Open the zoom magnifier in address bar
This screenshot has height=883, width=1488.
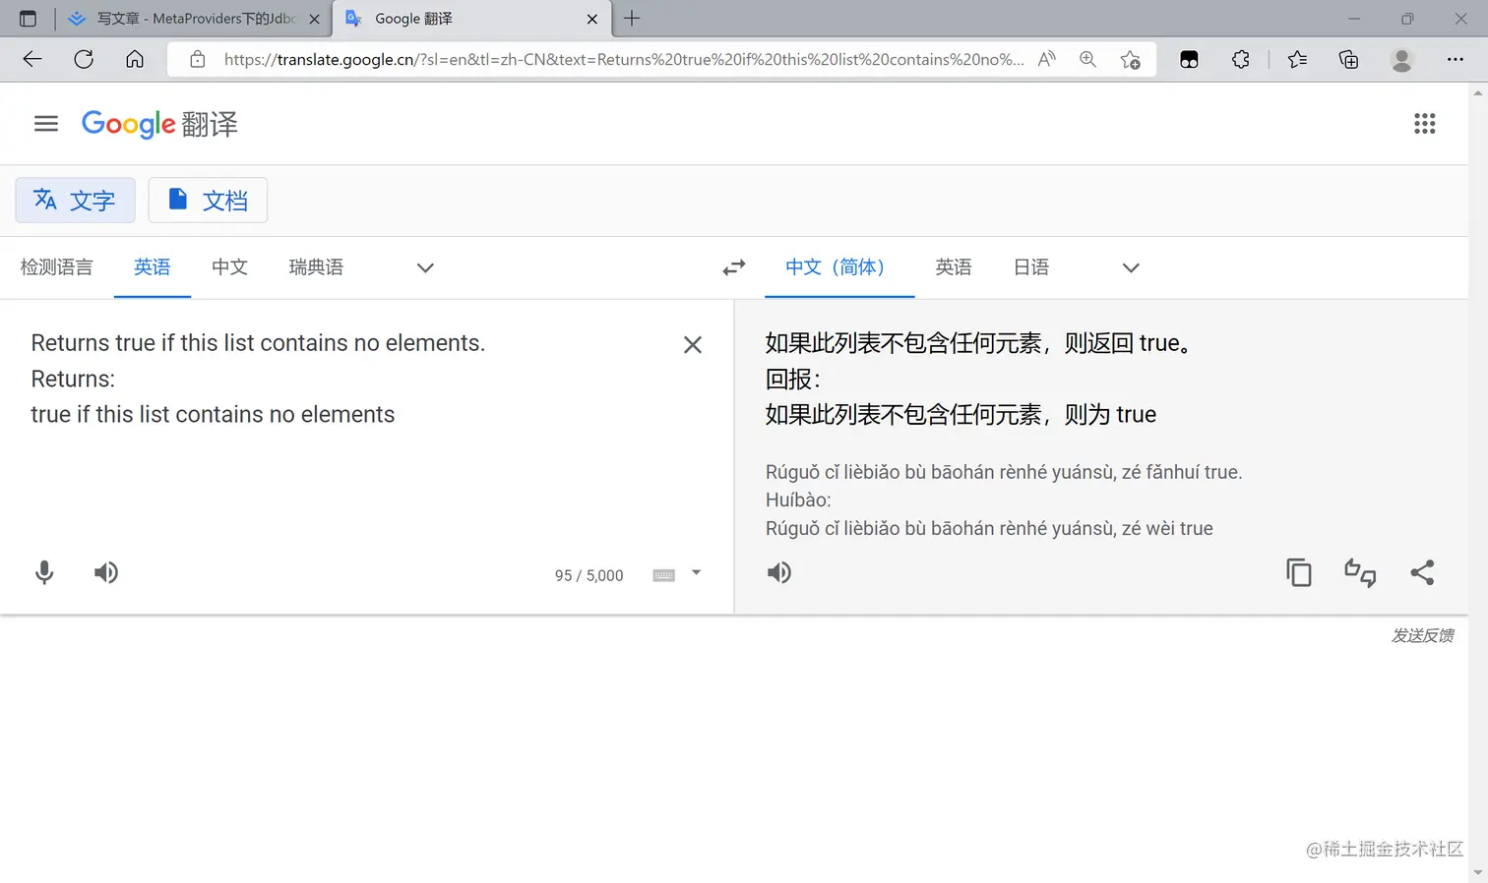pyautogui.click(x=1087, y=59)
